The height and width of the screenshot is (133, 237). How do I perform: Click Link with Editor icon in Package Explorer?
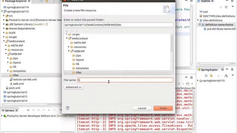click(x=47, y=1)
